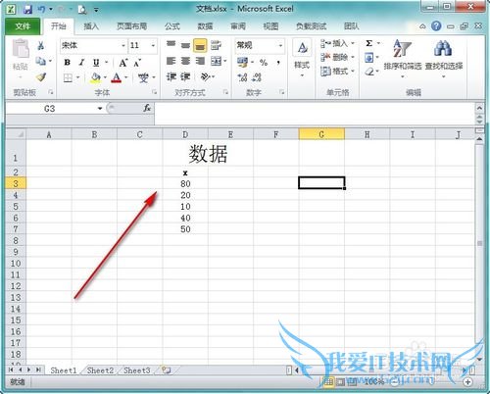490x394 pixels.
Task: Click the accounting number format icon
Action: (x=243, y=62)
